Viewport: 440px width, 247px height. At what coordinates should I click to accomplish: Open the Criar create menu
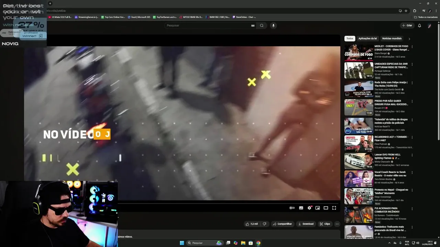[407, 25]
